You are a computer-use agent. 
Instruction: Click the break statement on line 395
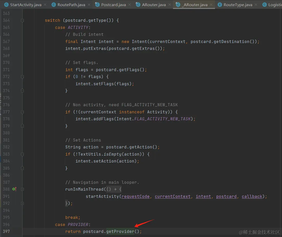pyautogui.click(x=71, y=217)
